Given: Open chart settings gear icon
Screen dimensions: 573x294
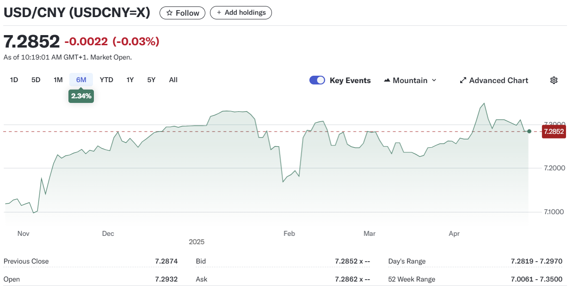Looking at the screenshot, I should (554, 80).
